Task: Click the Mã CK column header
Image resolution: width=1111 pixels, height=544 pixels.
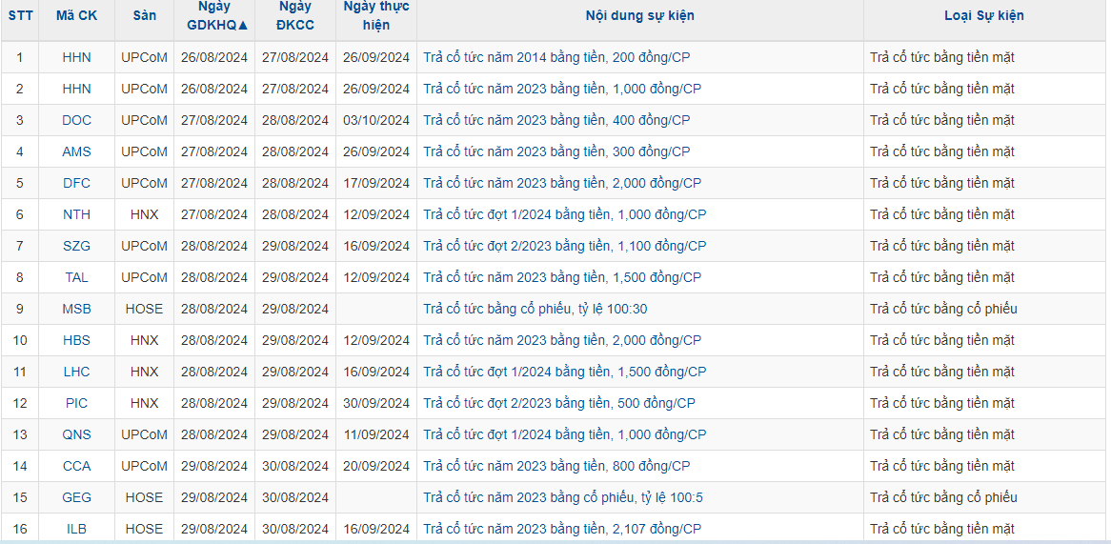Action: 76,15
